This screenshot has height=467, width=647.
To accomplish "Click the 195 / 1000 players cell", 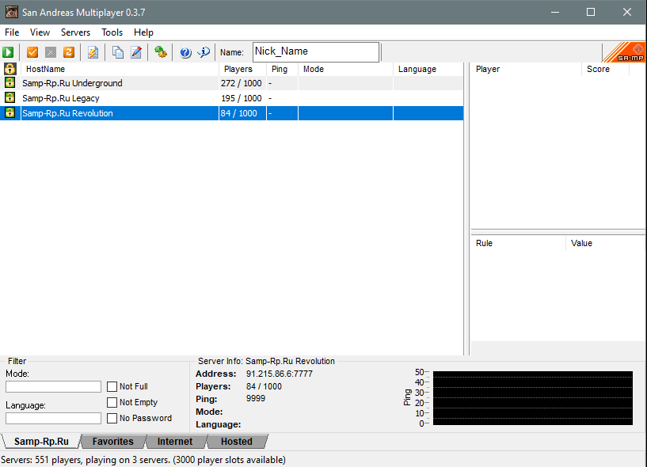I will coord(241,98).
